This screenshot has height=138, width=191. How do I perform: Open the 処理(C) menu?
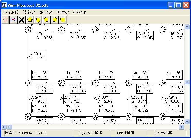(63, 12)
